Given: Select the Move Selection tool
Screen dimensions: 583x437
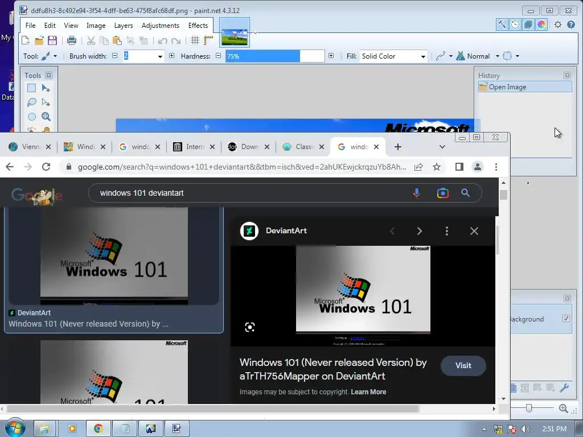Looking at the screenshot, I should (x=46, y=102).
